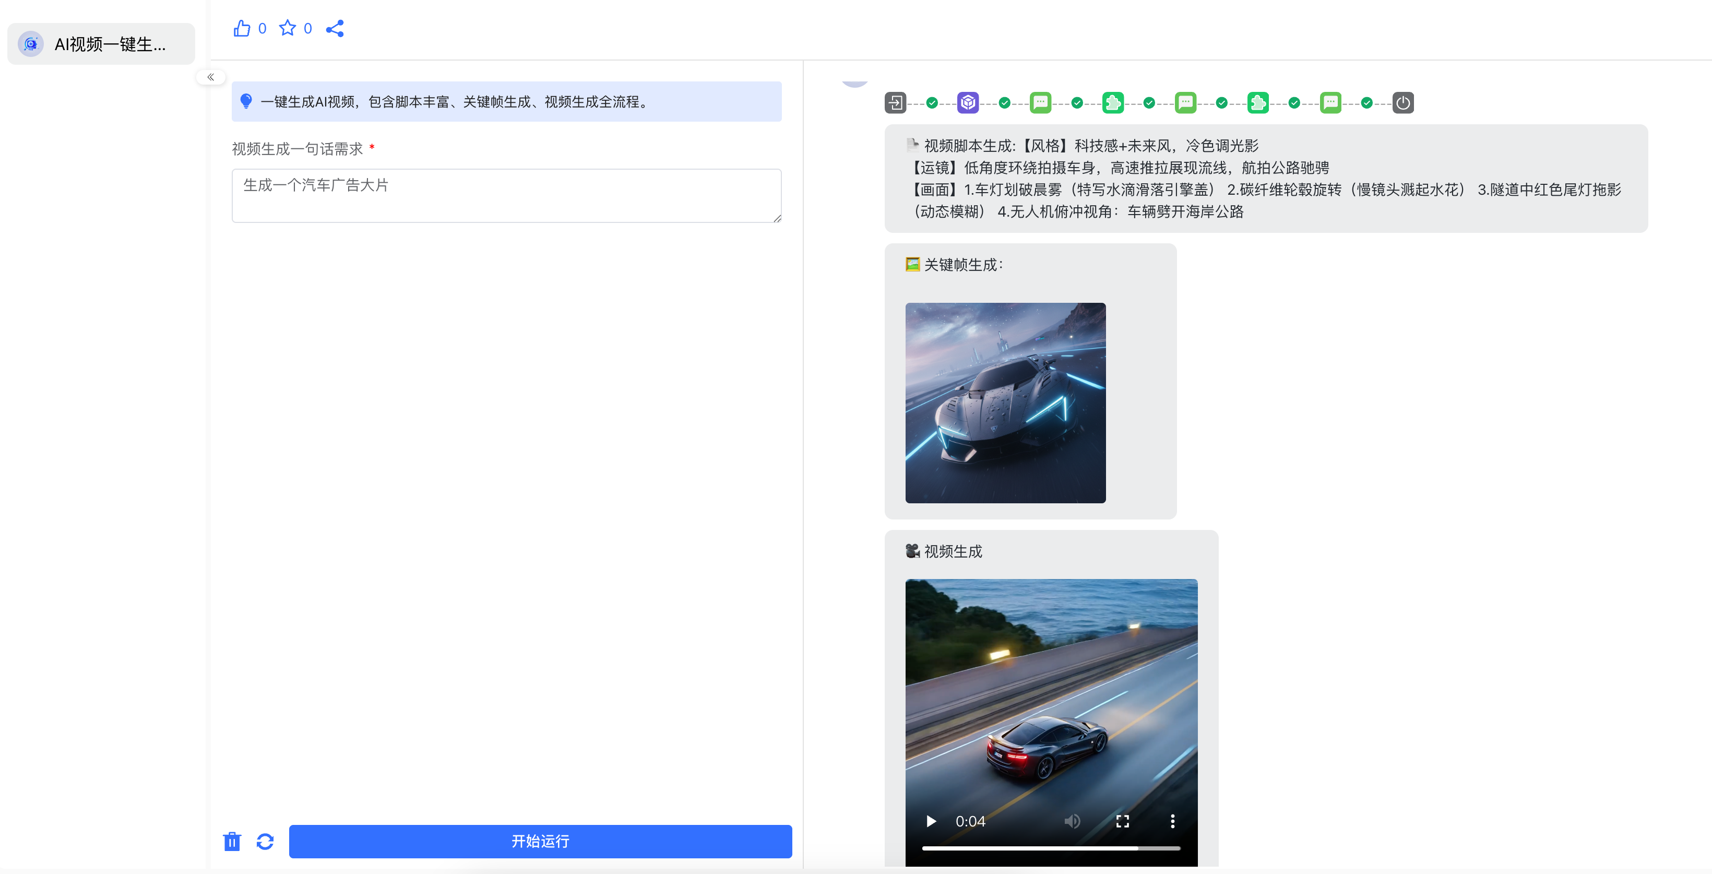Click the video progress bar
1712x874 pixels.
[x=1050, y=849]
